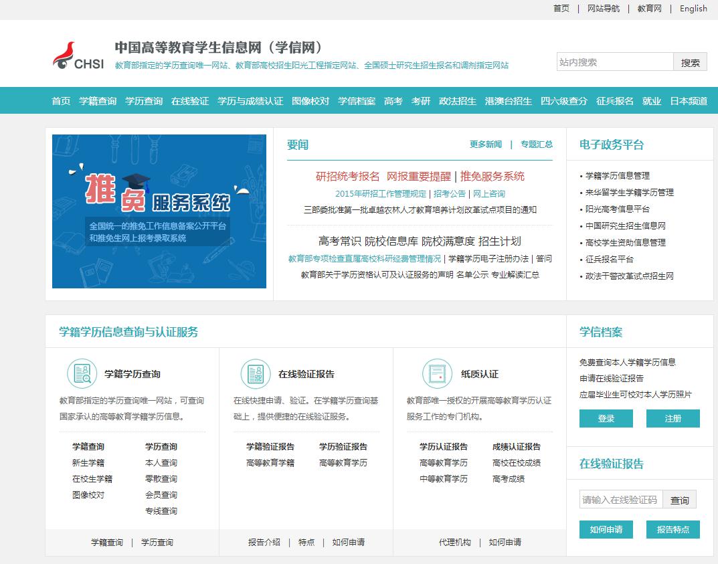Click the 网站导航 top link
Viewport: 718px width, 564px height.
[604, 8]
